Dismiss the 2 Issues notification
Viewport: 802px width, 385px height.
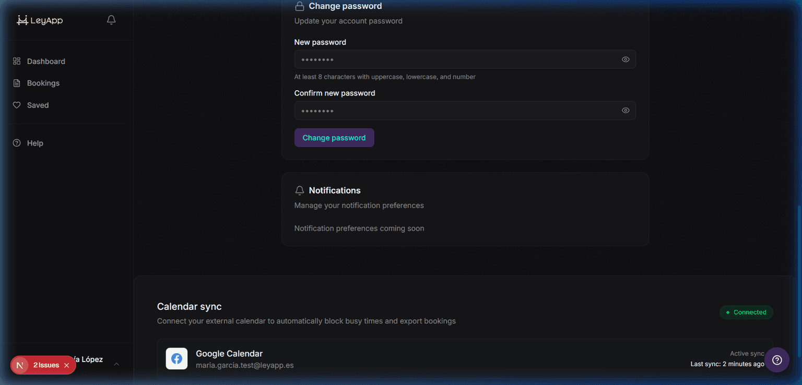tap(65, 365)
